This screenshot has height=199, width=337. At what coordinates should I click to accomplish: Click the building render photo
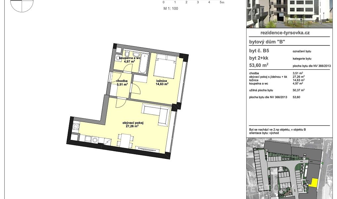(x=289, y=14)
